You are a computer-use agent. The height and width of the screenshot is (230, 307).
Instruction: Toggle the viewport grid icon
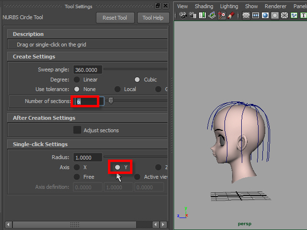click(x=246, y=15)
